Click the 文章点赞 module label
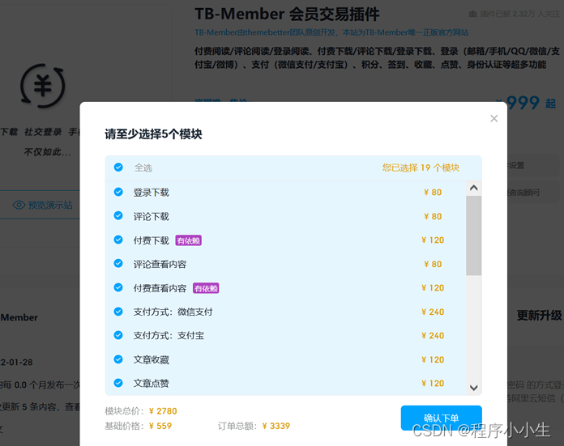The width and height of the screenshot is (564, 446). click(x=151, y=384)
